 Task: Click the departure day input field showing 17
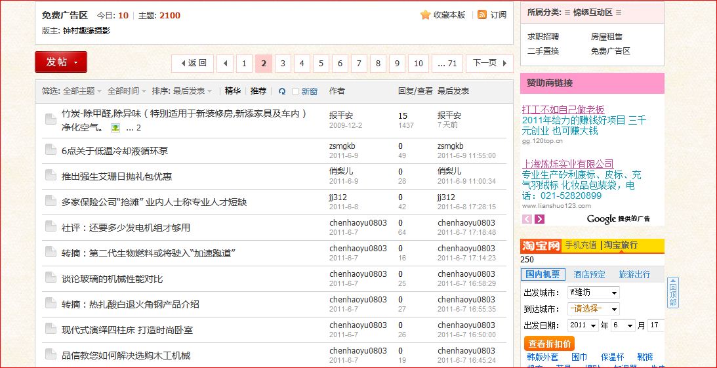(656, 325)
